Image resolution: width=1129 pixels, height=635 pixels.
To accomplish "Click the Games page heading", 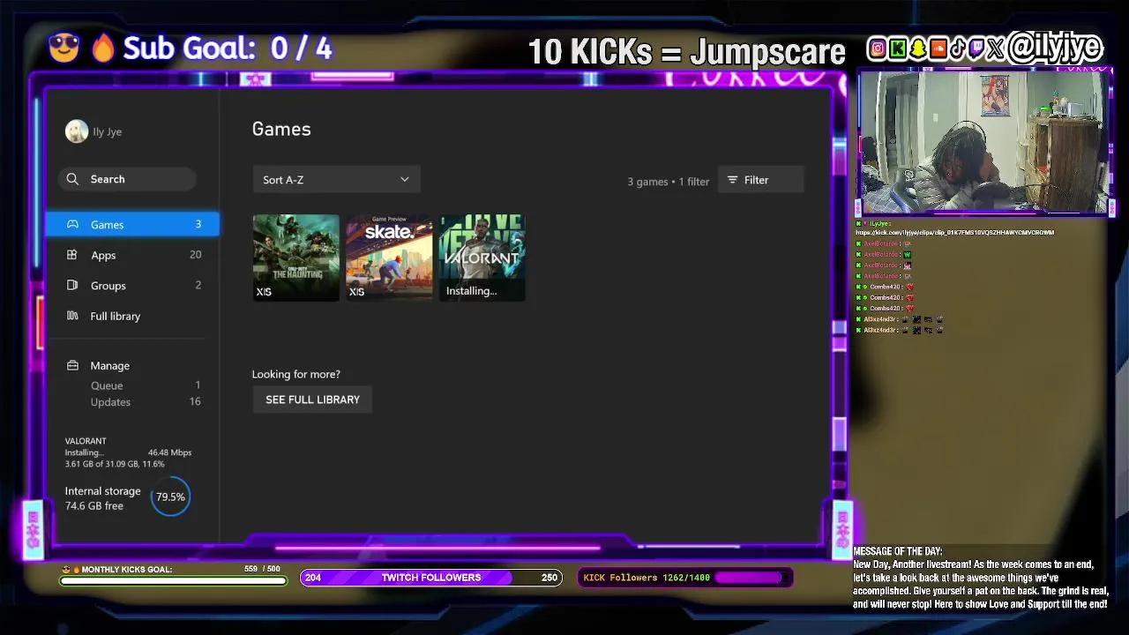I will click(281, 129).
